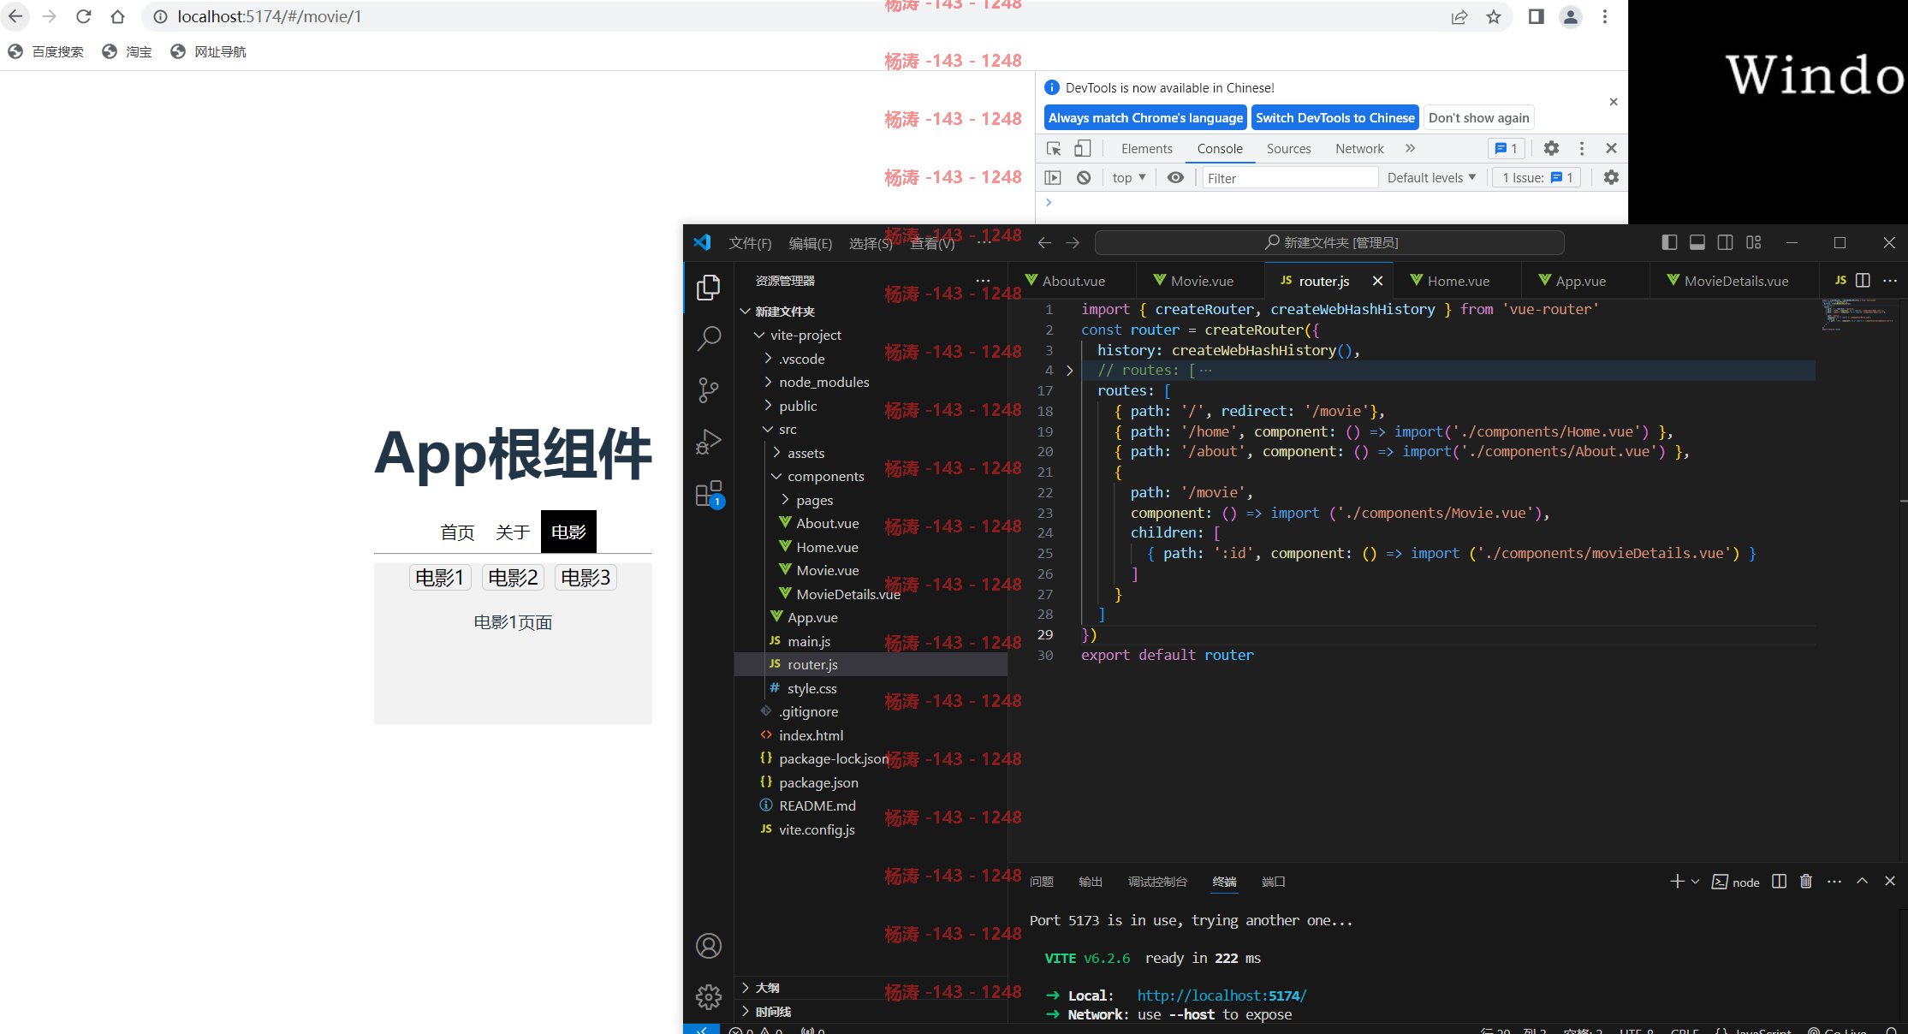1908x1034 pixels.
Task: Open Source Control view in activity bar
Action: pos(708,390)
